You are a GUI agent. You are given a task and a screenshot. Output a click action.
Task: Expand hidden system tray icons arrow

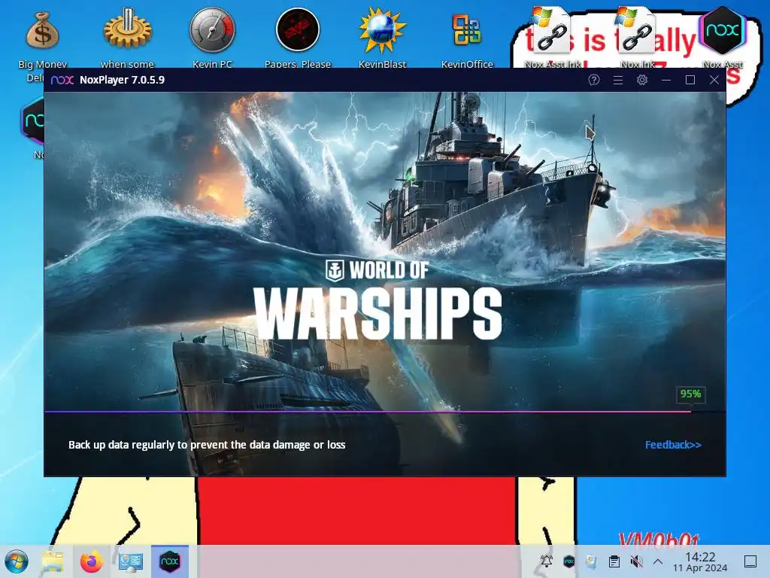click(x=658, y=561)
